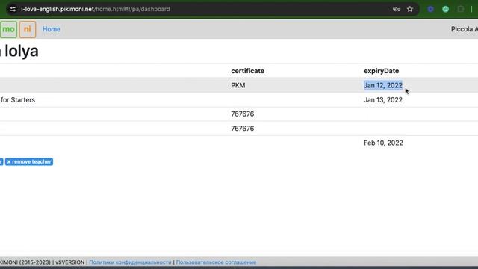Click the remove teacher button
The height and width of the screenshot is (269, 478).
[29, 161]
